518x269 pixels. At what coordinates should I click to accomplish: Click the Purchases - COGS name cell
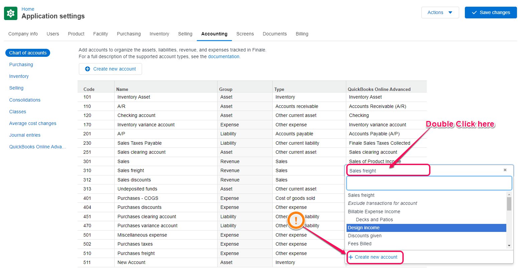(166, 198)
